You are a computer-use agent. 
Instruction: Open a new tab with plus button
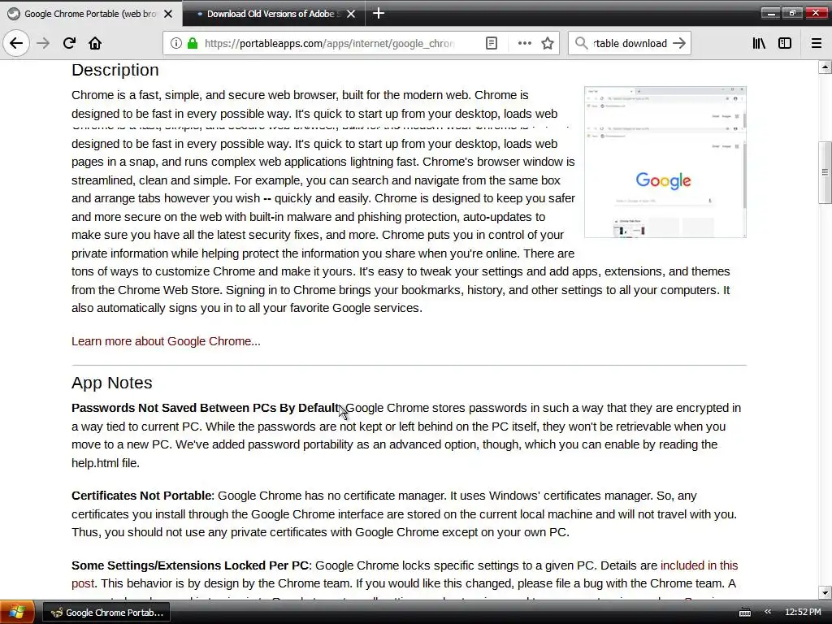pos(379,13)
